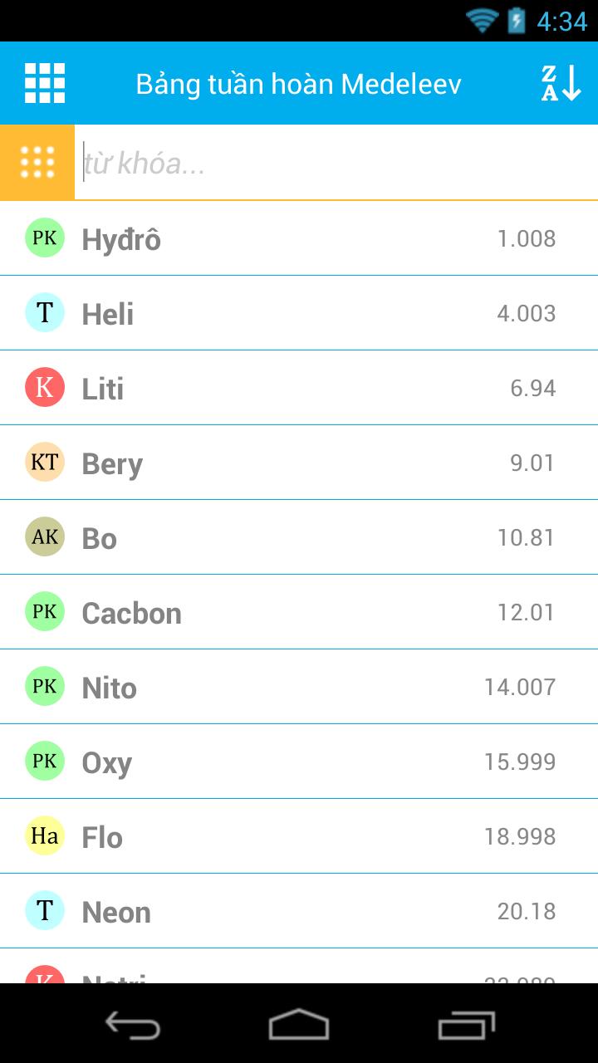Screen dimensions: 598x1063
Task: Select atomic mass 1.008 of Hyđrô
Action: 526,239
